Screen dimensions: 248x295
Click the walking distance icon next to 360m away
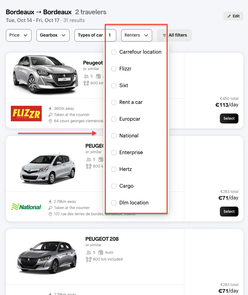[50, 109]
